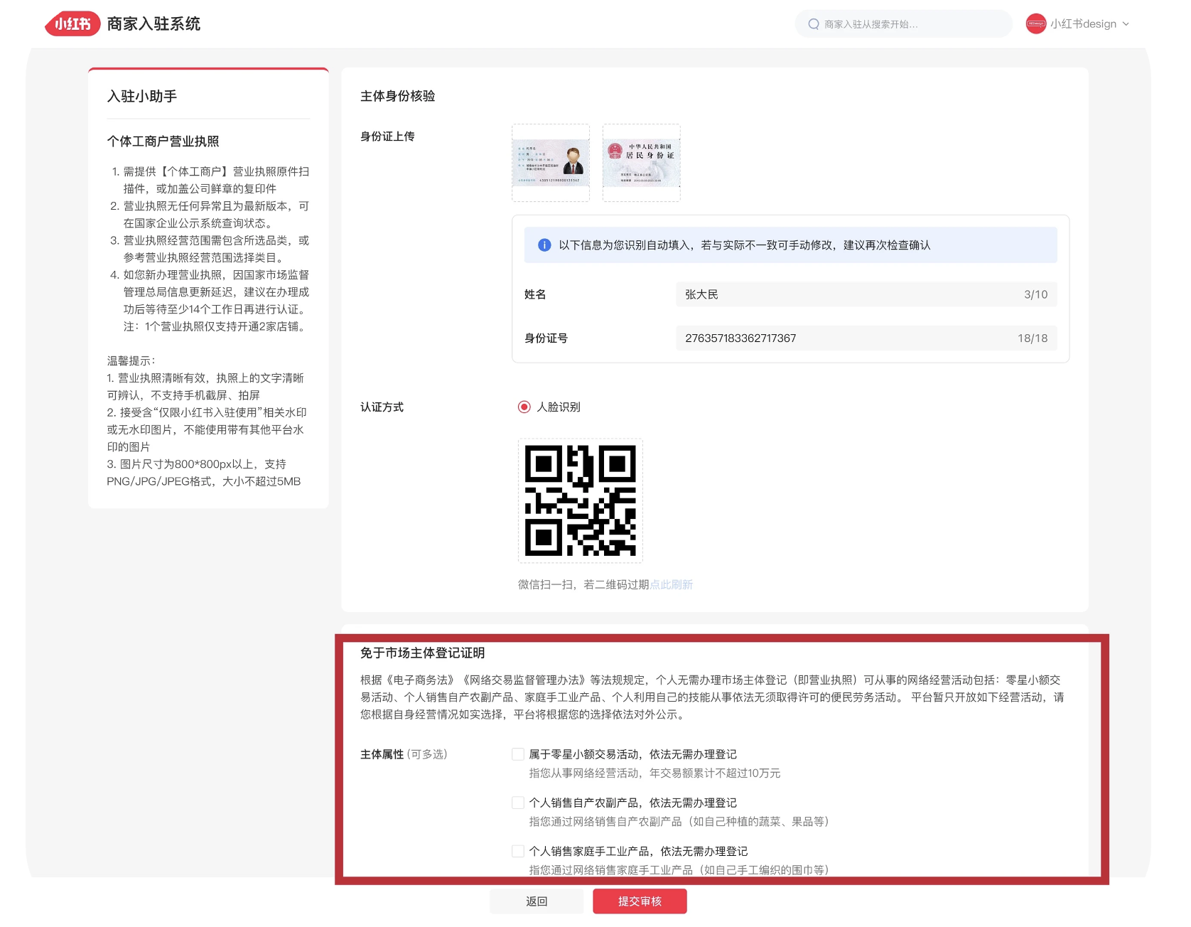Check 个人销售家庭手工业产品 checkbox
Viewport: 1191px width, 927px height.
(518, 851)
